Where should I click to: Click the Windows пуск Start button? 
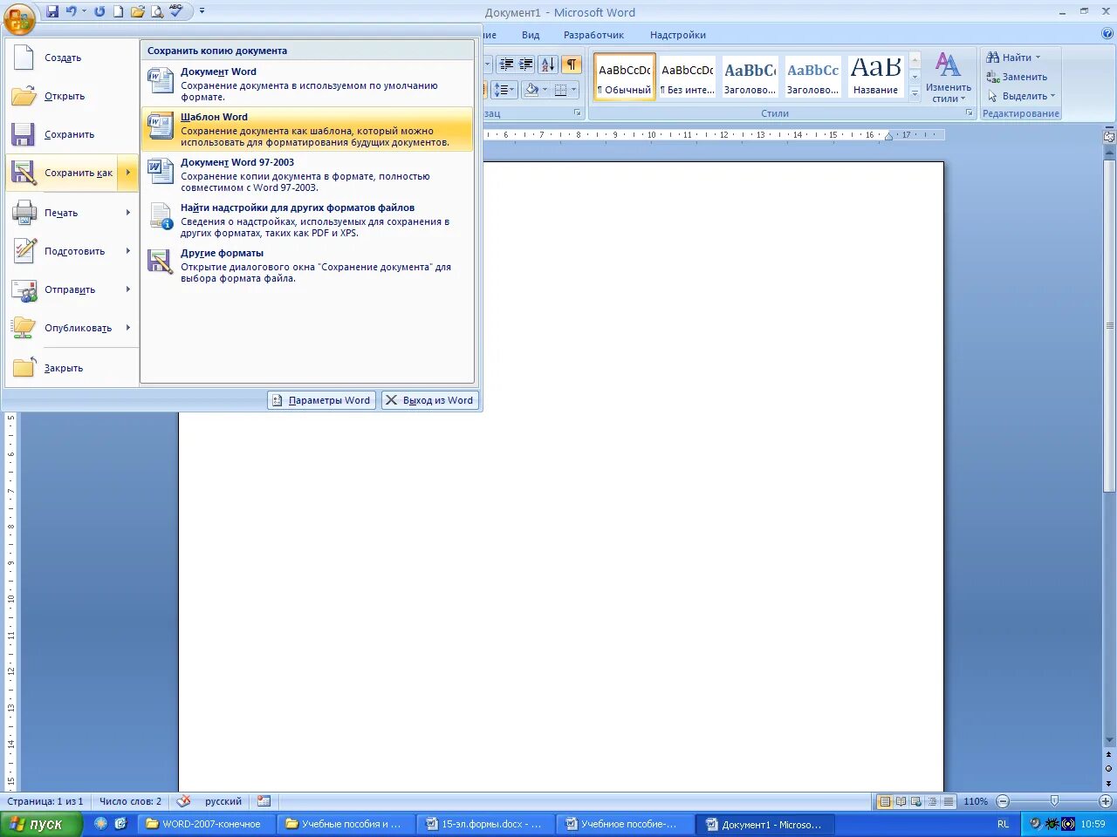click(x=41, y=824)
